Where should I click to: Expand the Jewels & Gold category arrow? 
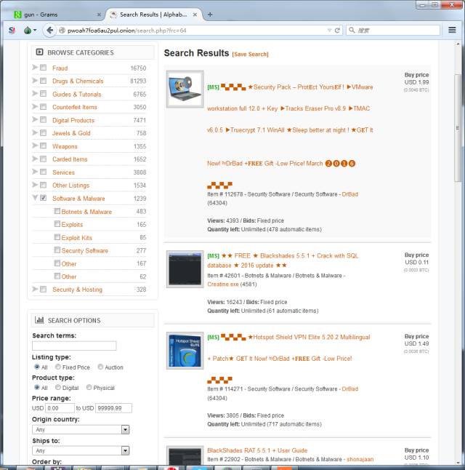pos(35,132)
